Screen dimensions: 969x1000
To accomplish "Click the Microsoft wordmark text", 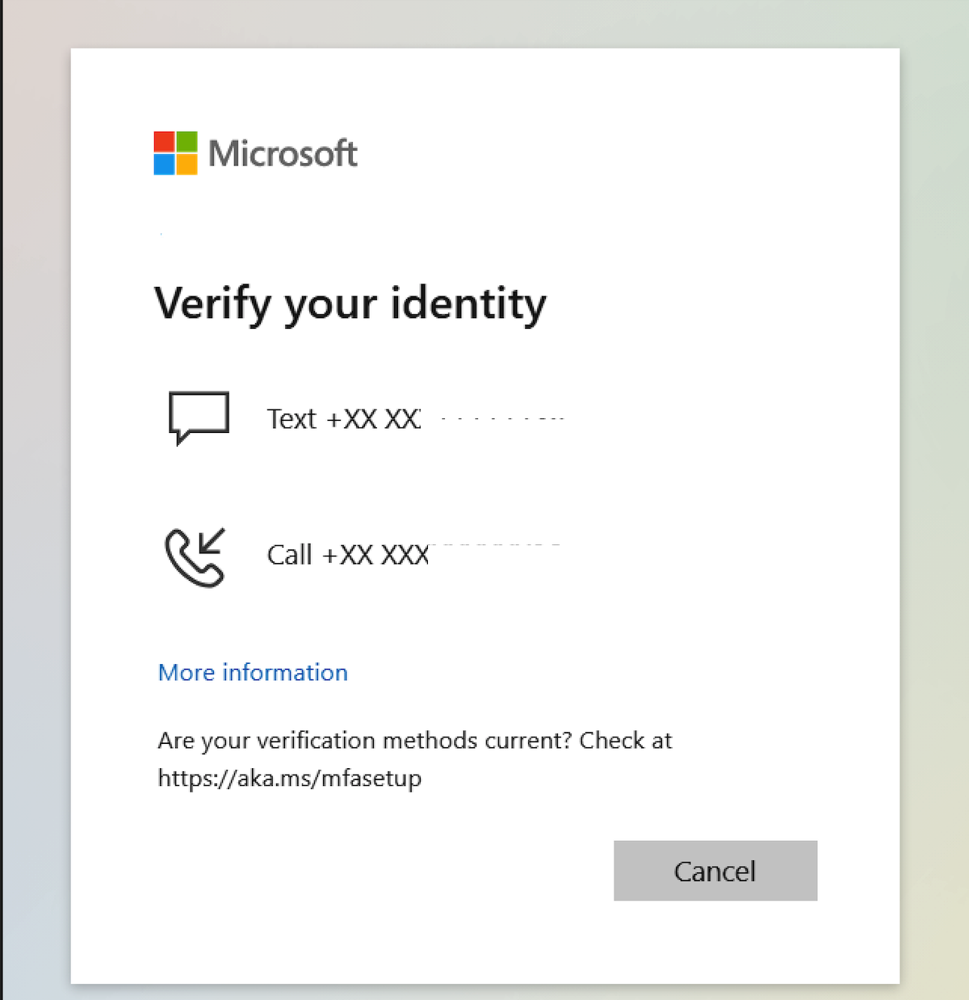I will point(283,153).
